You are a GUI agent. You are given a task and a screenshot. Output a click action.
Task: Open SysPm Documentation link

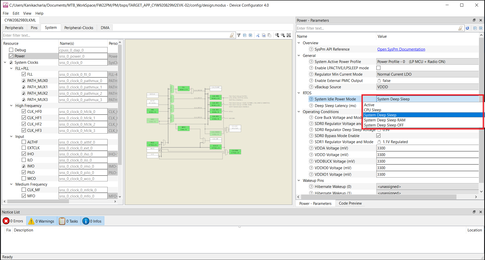(401, 49)
